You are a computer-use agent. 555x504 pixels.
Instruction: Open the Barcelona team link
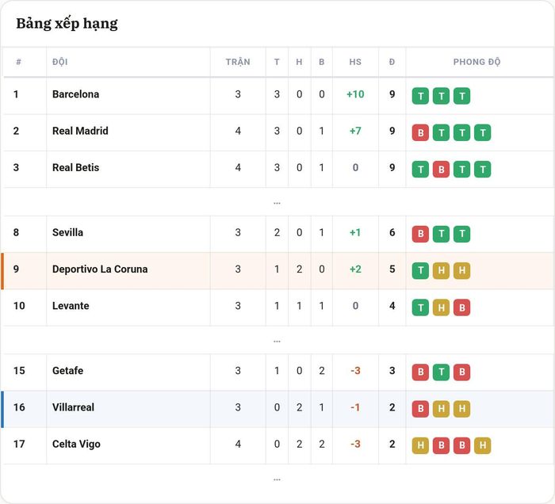(x=76, y=94)
